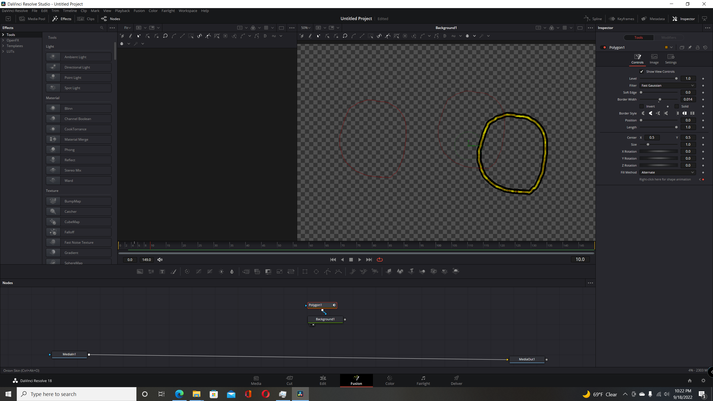
Task: Toggle loop playback button
Action: [380, 260]
